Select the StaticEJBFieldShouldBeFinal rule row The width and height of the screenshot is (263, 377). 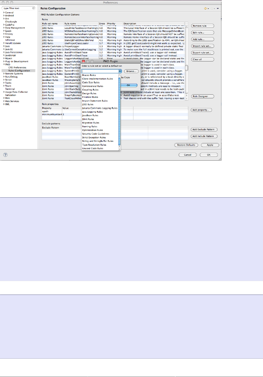pyautogui.click(x=113, y=40)
